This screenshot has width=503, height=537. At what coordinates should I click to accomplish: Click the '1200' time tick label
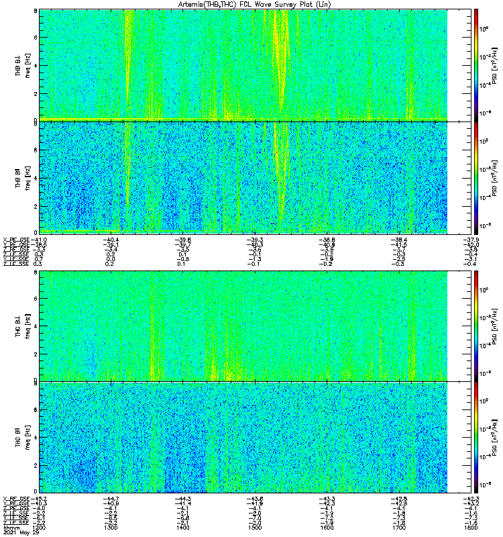tap(39, 528)
